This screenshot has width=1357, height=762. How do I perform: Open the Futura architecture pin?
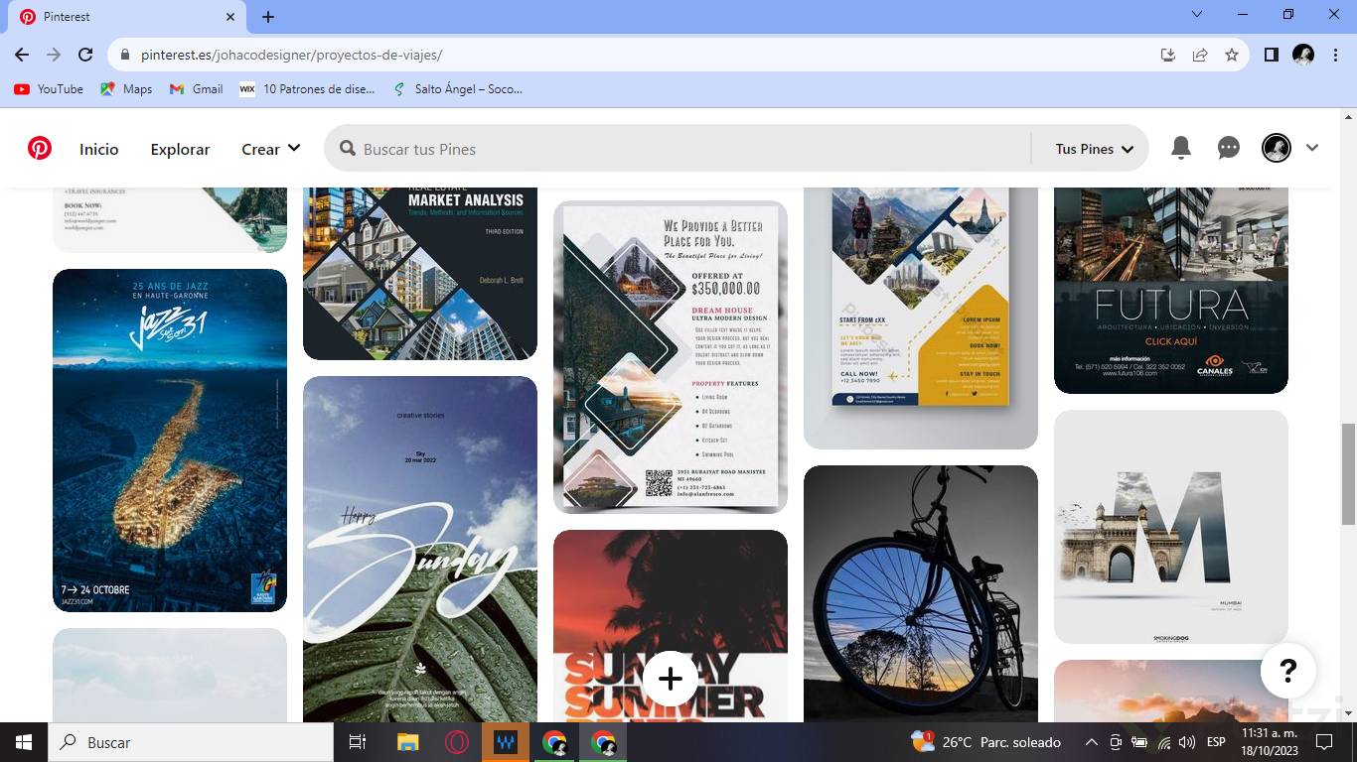pyautogui.click(x=1171, y=290)
